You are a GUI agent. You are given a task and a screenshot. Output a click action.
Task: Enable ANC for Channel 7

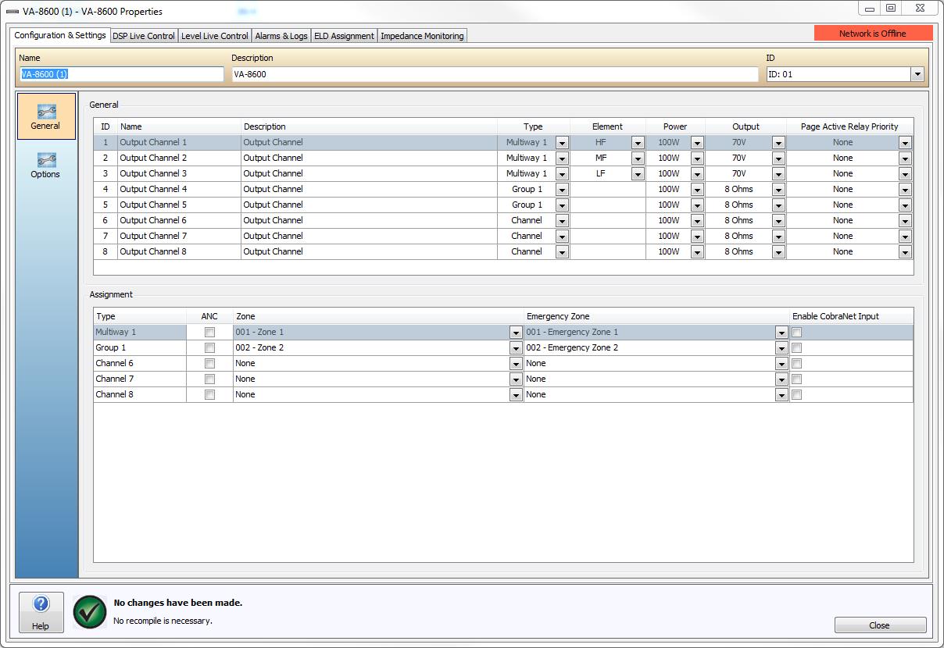coord(209,379)
